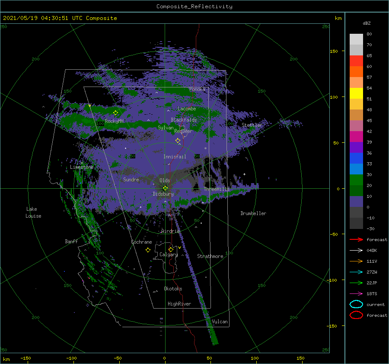The height and width of the screenshot is (364, 389).
Task: Click the Okotoks label
Action: (173, 289)
